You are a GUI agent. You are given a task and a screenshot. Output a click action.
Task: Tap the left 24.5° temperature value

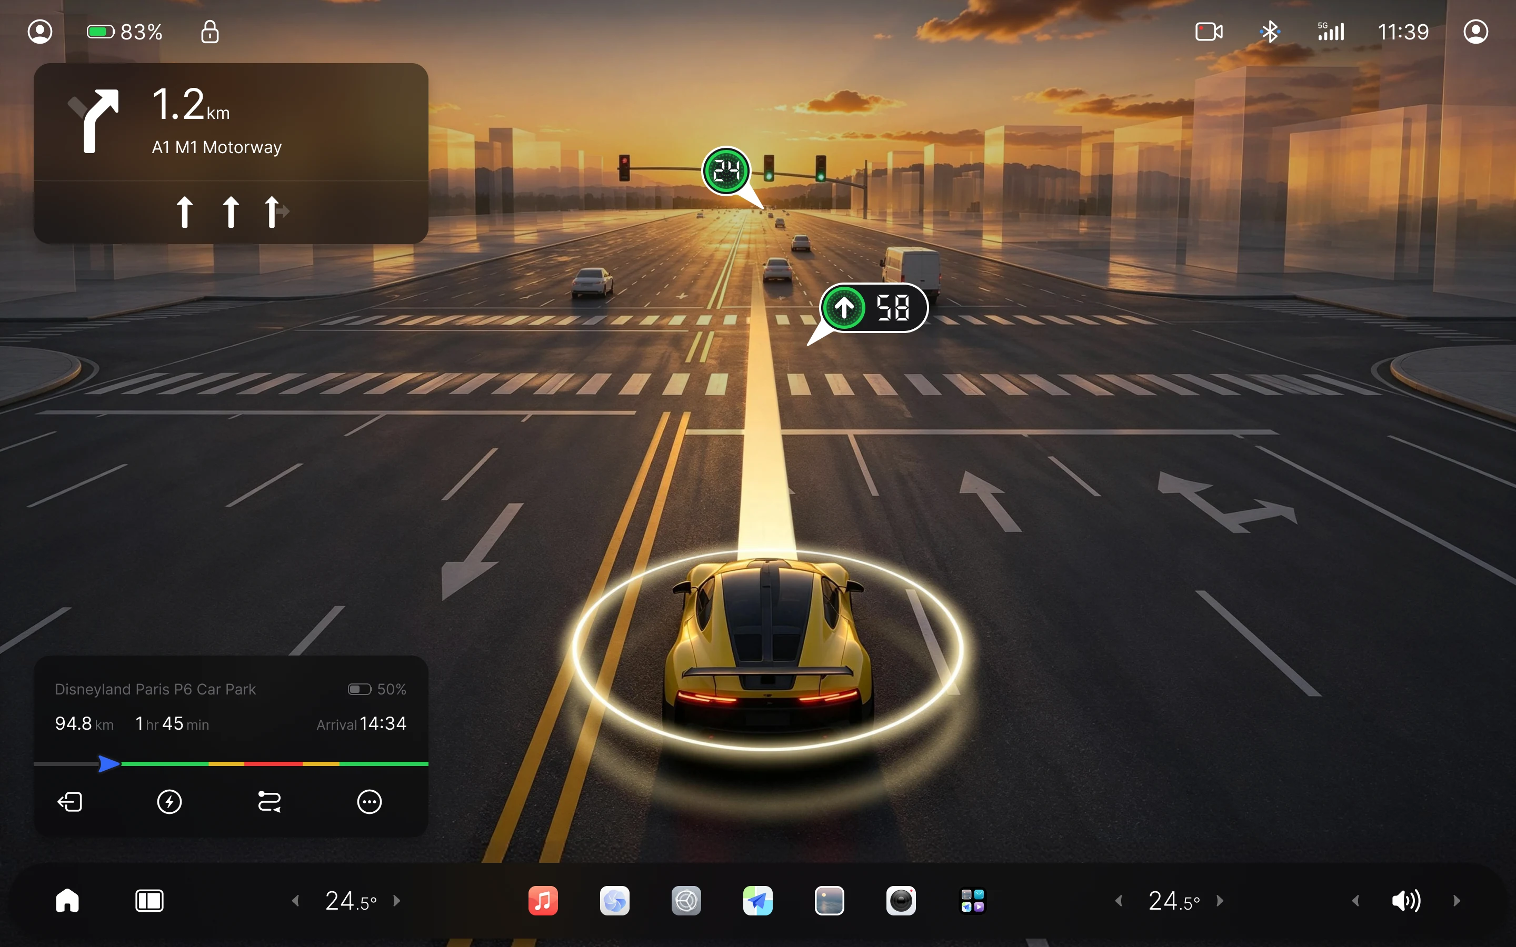pyautogui.click(x=351, y=901)
